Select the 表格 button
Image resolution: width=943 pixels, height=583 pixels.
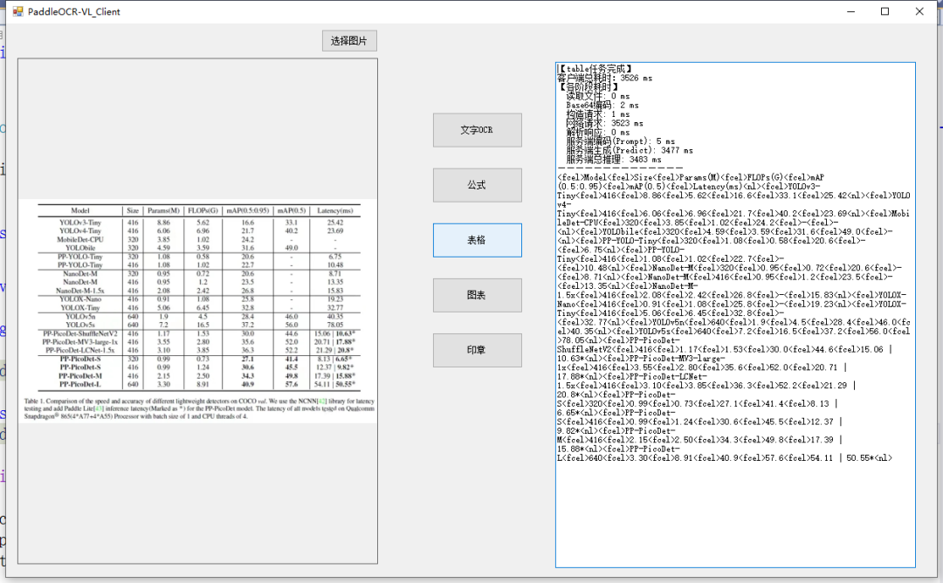pos(477,240)
